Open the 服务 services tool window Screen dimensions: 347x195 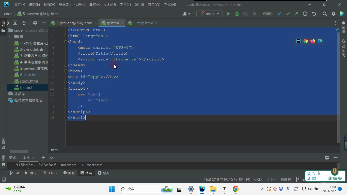pyautogui.click(x=103, y=173)
